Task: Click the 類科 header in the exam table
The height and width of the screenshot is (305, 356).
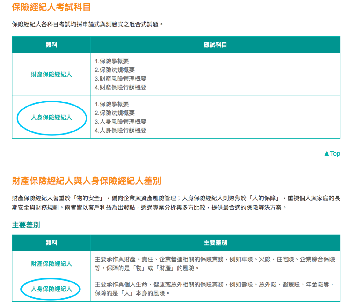Action: 52,45
